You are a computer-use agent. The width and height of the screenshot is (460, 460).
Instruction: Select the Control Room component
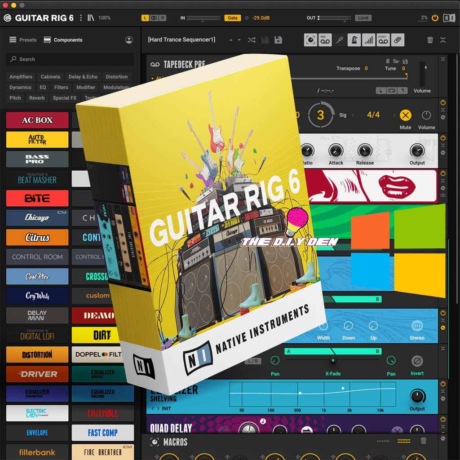pyautogui.click(x=37, y=257)
